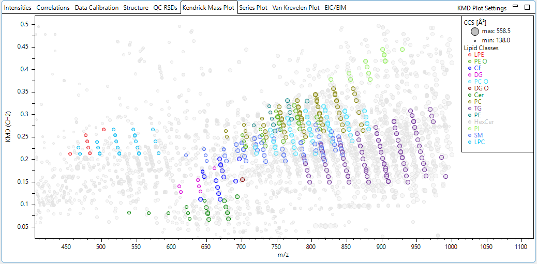Viewport: 537px width, 264px height.
Task: Open the KMD Plot Settings panel
Action: tap(482, 8)
